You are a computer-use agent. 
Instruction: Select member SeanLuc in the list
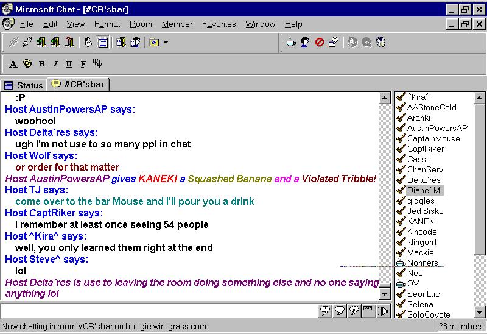point(423,294)
